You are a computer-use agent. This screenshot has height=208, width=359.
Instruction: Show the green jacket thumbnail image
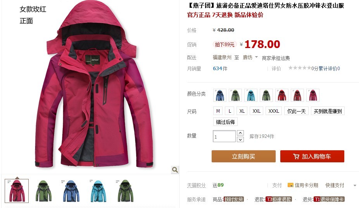coord(44,191)
